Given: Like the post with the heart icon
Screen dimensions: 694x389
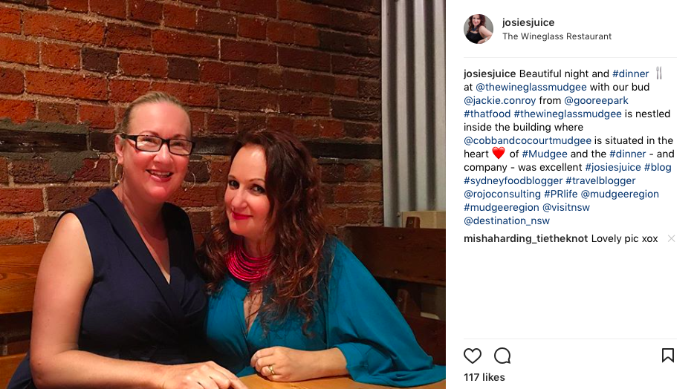Looking at the screenshot, I should coord(473,356).
